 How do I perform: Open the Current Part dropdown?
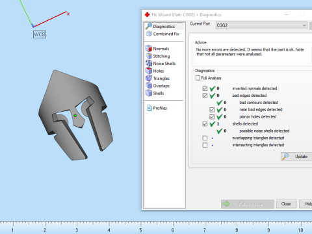[261, 25]
